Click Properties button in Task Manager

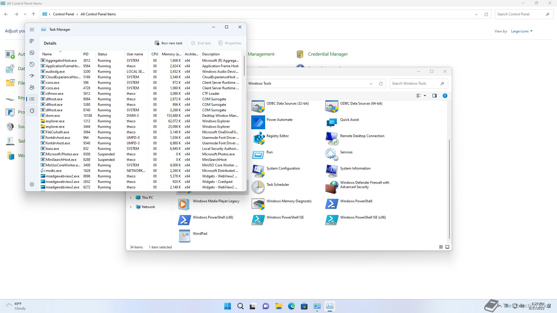tap(230, 43)
